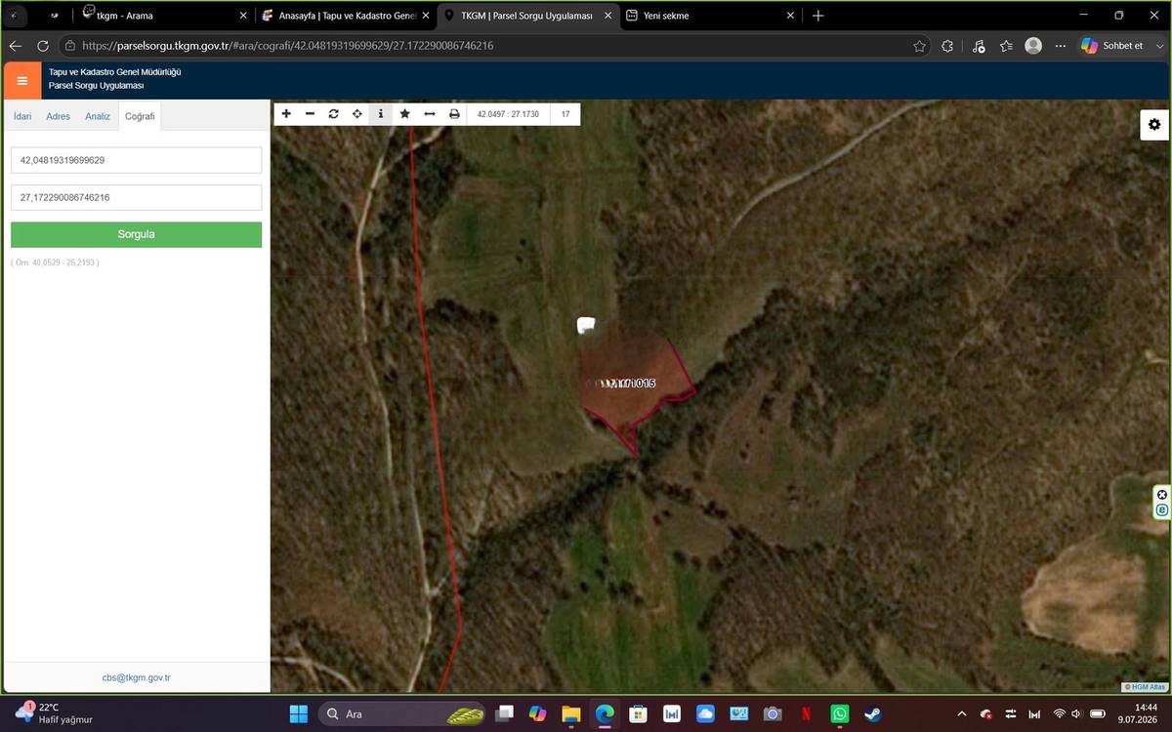1172x732 pixels.
Task: Show hidden system tray icons
Action: 961,714
